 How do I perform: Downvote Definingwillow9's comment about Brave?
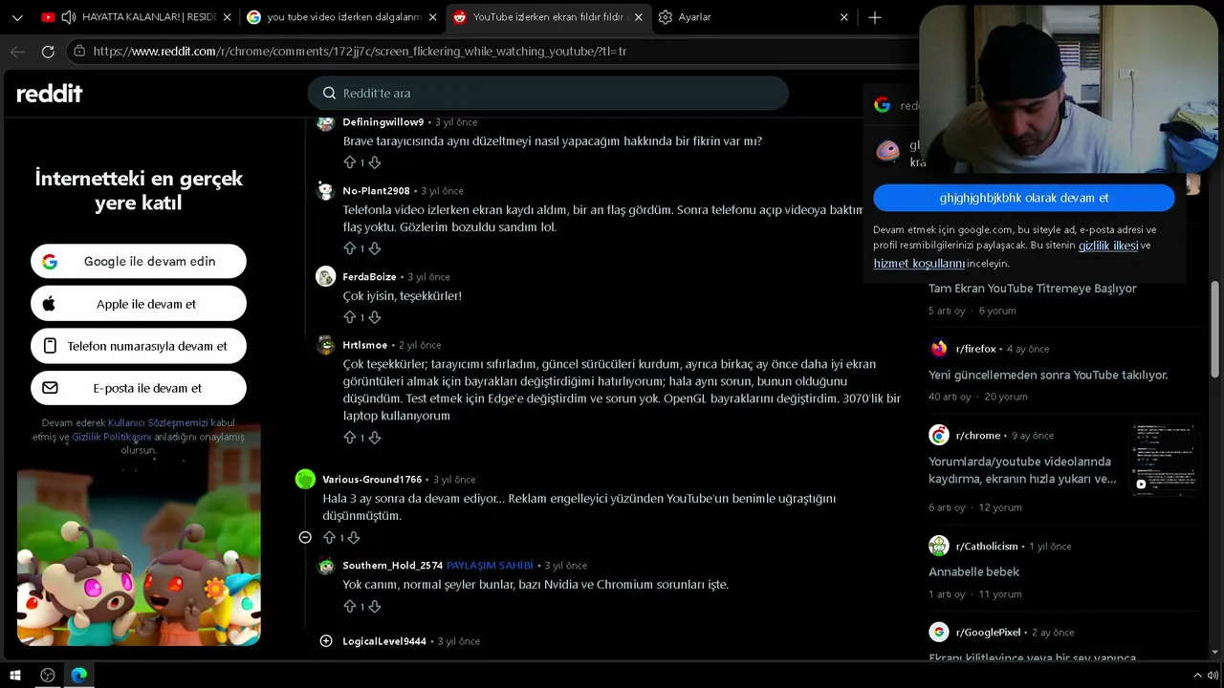click(x=375, y=162)
